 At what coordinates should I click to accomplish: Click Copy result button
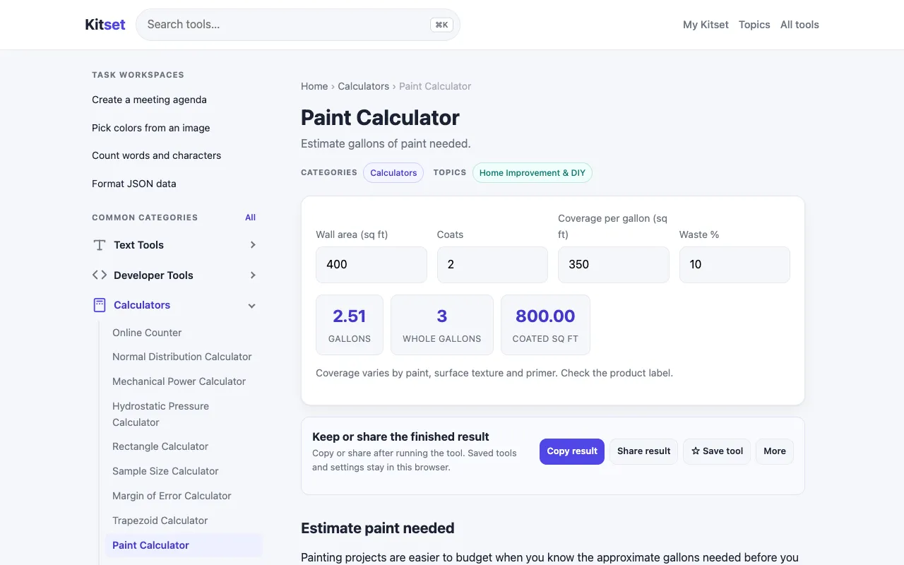click(572, 451)
